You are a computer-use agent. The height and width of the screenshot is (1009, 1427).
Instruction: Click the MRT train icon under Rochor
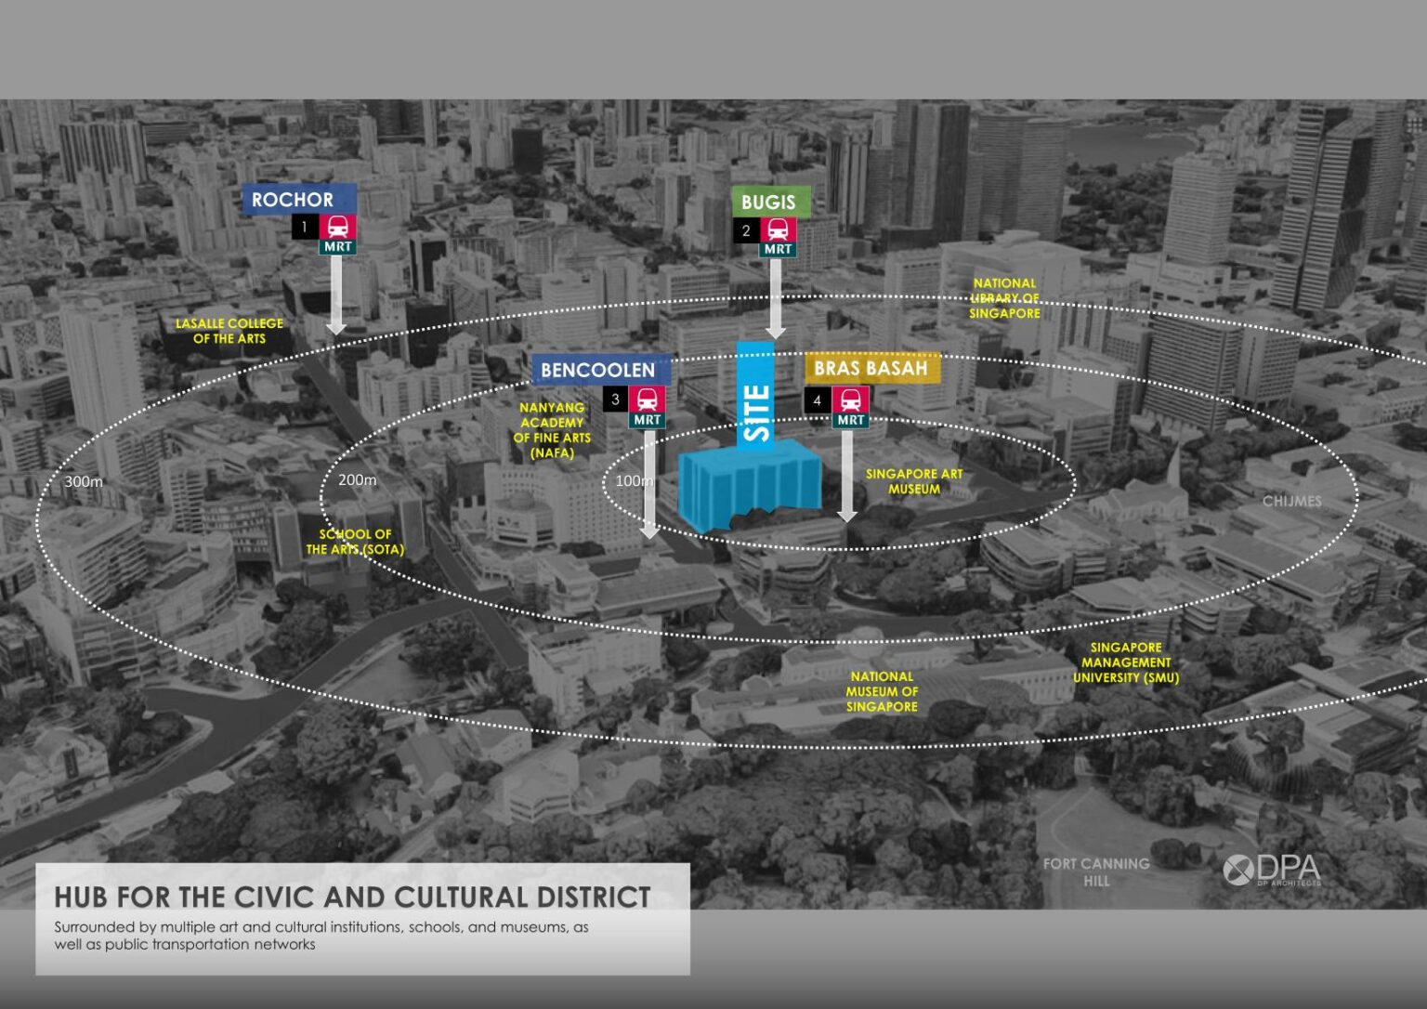[x=338, y=227]
